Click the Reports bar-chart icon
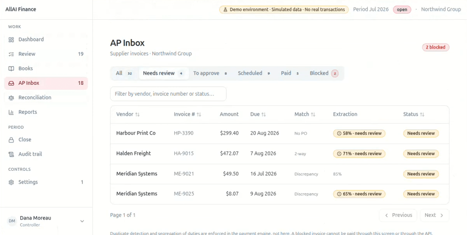This screenshot has height=235, width=467. point(11,112)
